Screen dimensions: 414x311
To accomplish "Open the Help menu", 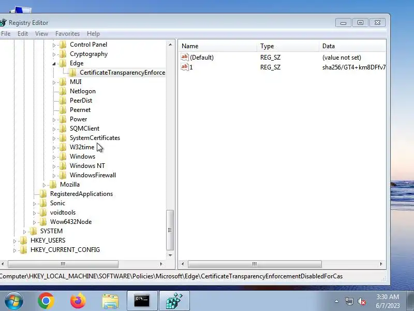I will (93, 34).
